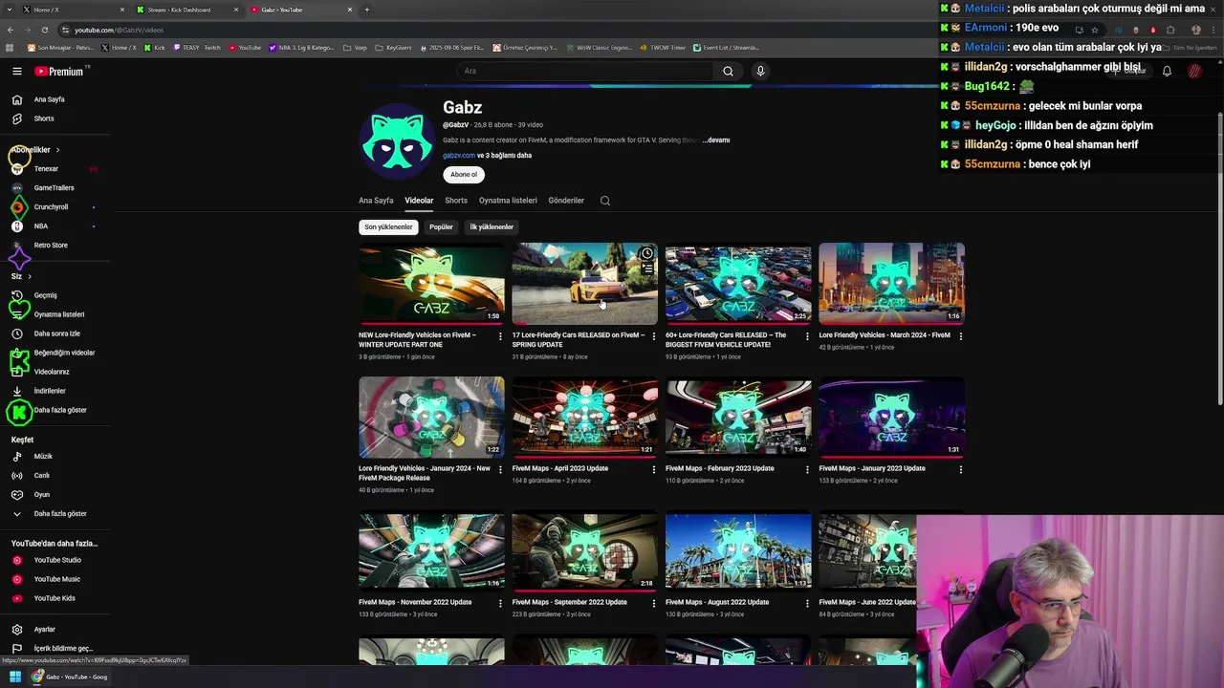Go to Ana Sayfa in the sidebar
Viewport: 1224px width, 688px height.
tap(49, 99)
